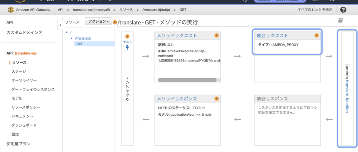Screen dimensions: 358x152
Task: Click the hint dot on メソッドレスポンス
Action: point(216,99)
